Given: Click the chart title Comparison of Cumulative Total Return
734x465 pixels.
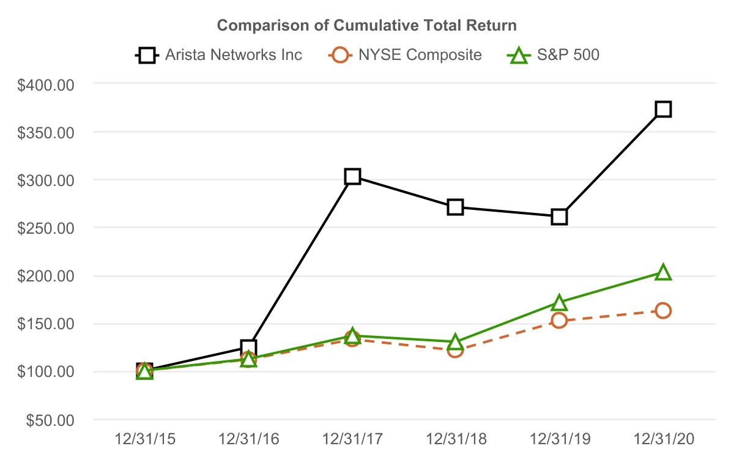Looking at the screenshot, I should [x=367, y=26].
